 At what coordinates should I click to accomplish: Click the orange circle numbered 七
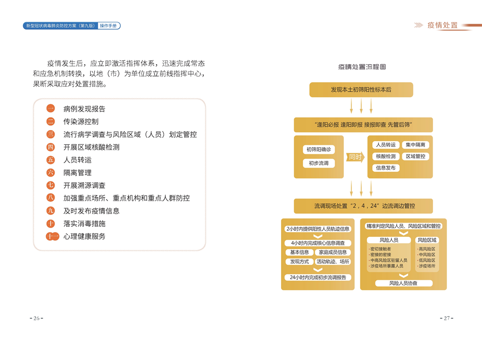50,185
